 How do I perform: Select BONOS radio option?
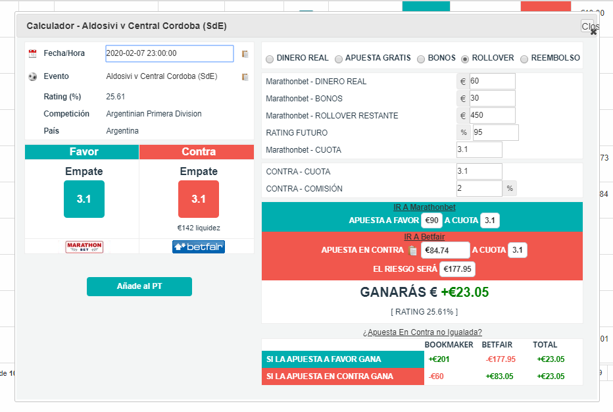point(421,59)
